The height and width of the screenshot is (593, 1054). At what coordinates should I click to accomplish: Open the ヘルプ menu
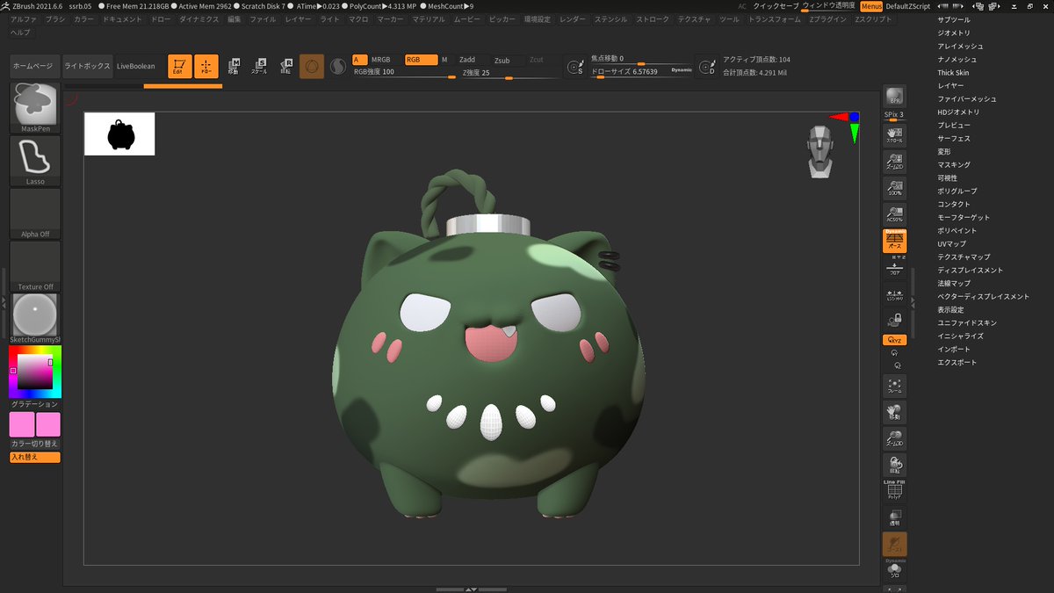point(20,32)
